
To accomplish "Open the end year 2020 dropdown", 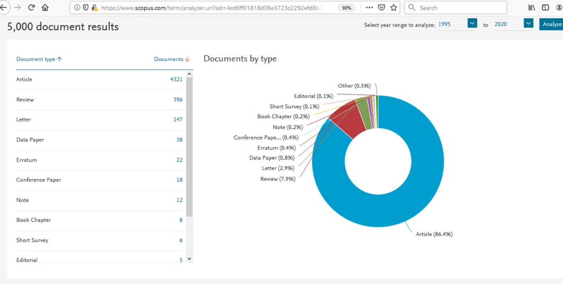I will [x=528, y=23].
